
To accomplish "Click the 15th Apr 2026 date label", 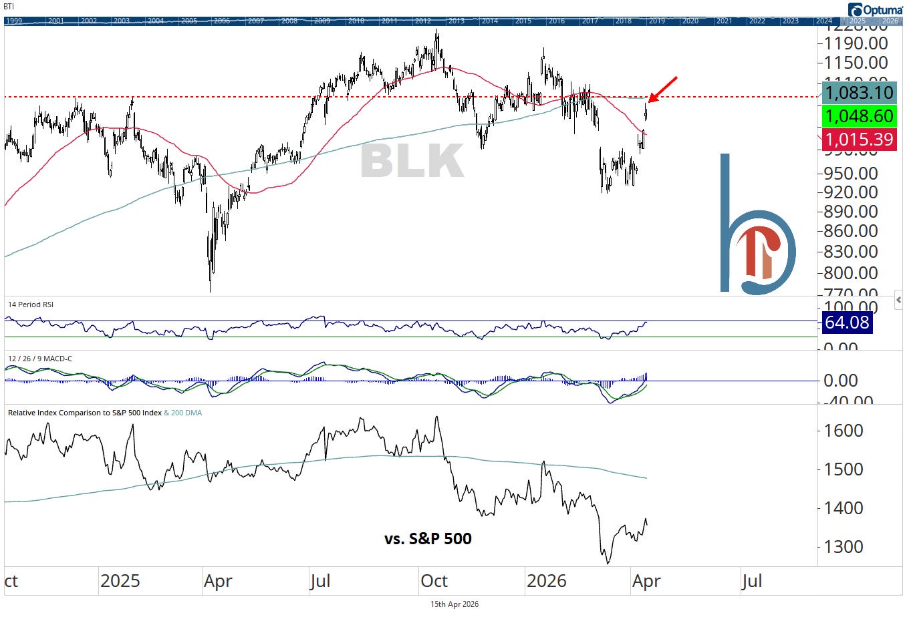I will pos(455,604).
